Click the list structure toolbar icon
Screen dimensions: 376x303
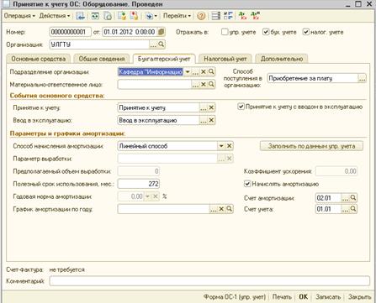click(215, 16)
